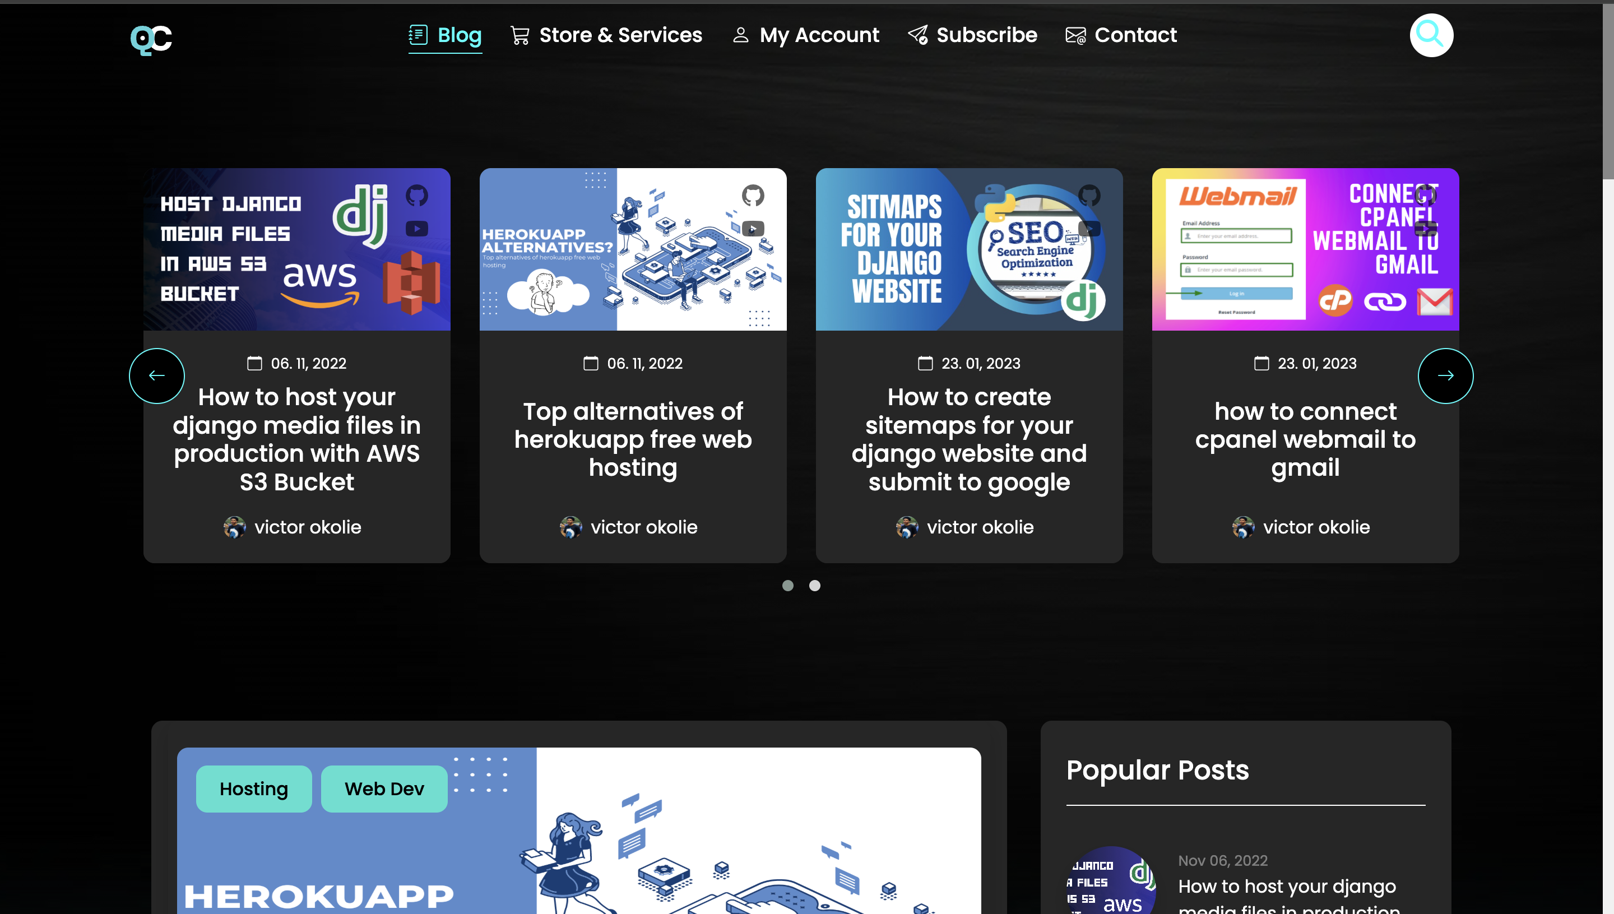Go to previous carousel slide arrow
Image resolution: width=1614 pixels, height=914 pixels.
coord(157,375)
